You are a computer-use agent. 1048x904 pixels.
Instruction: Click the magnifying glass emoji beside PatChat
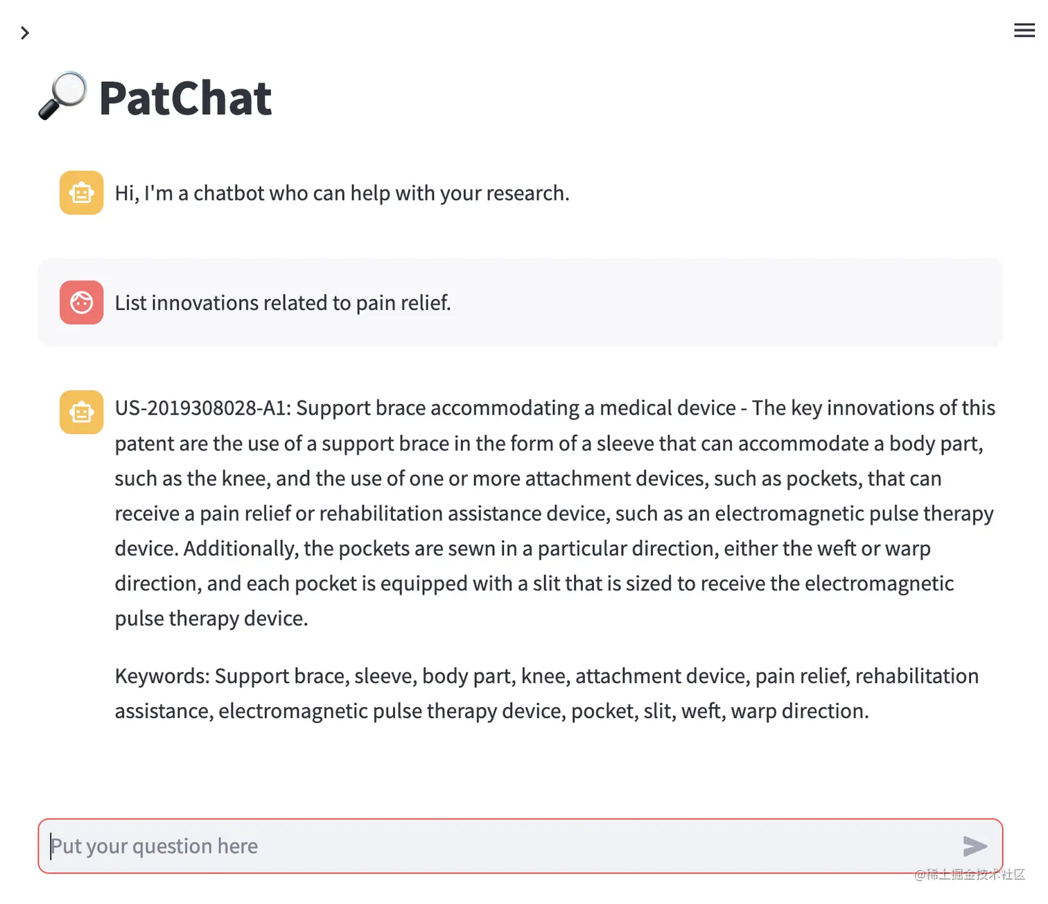coord(62,96)
